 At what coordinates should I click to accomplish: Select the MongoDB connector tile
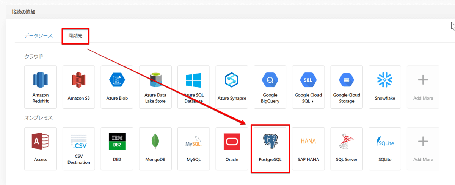pyautogui.click(x=155, y=149)
